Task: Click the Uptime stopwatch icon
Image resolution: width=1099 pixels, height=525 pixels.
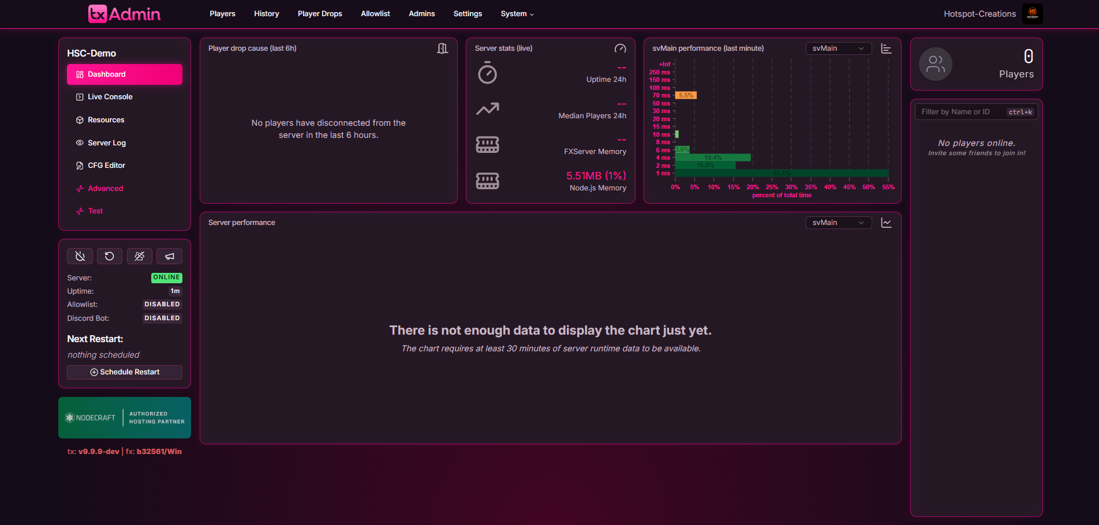Action: click(487, 73)
